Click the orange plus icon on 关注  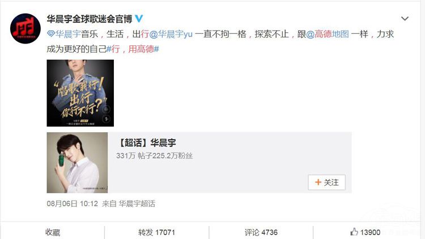tap(318, 182)
